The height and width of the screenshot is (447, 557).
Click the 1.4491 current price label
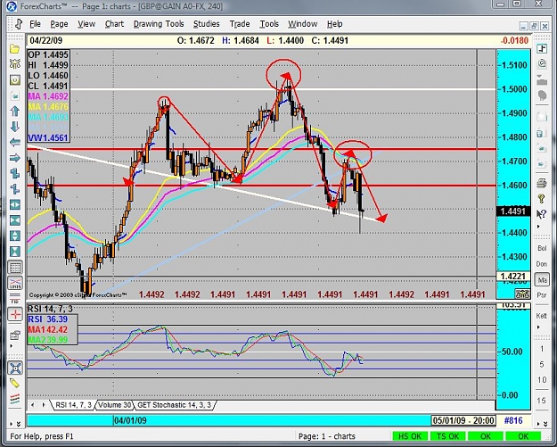(513, 211)
